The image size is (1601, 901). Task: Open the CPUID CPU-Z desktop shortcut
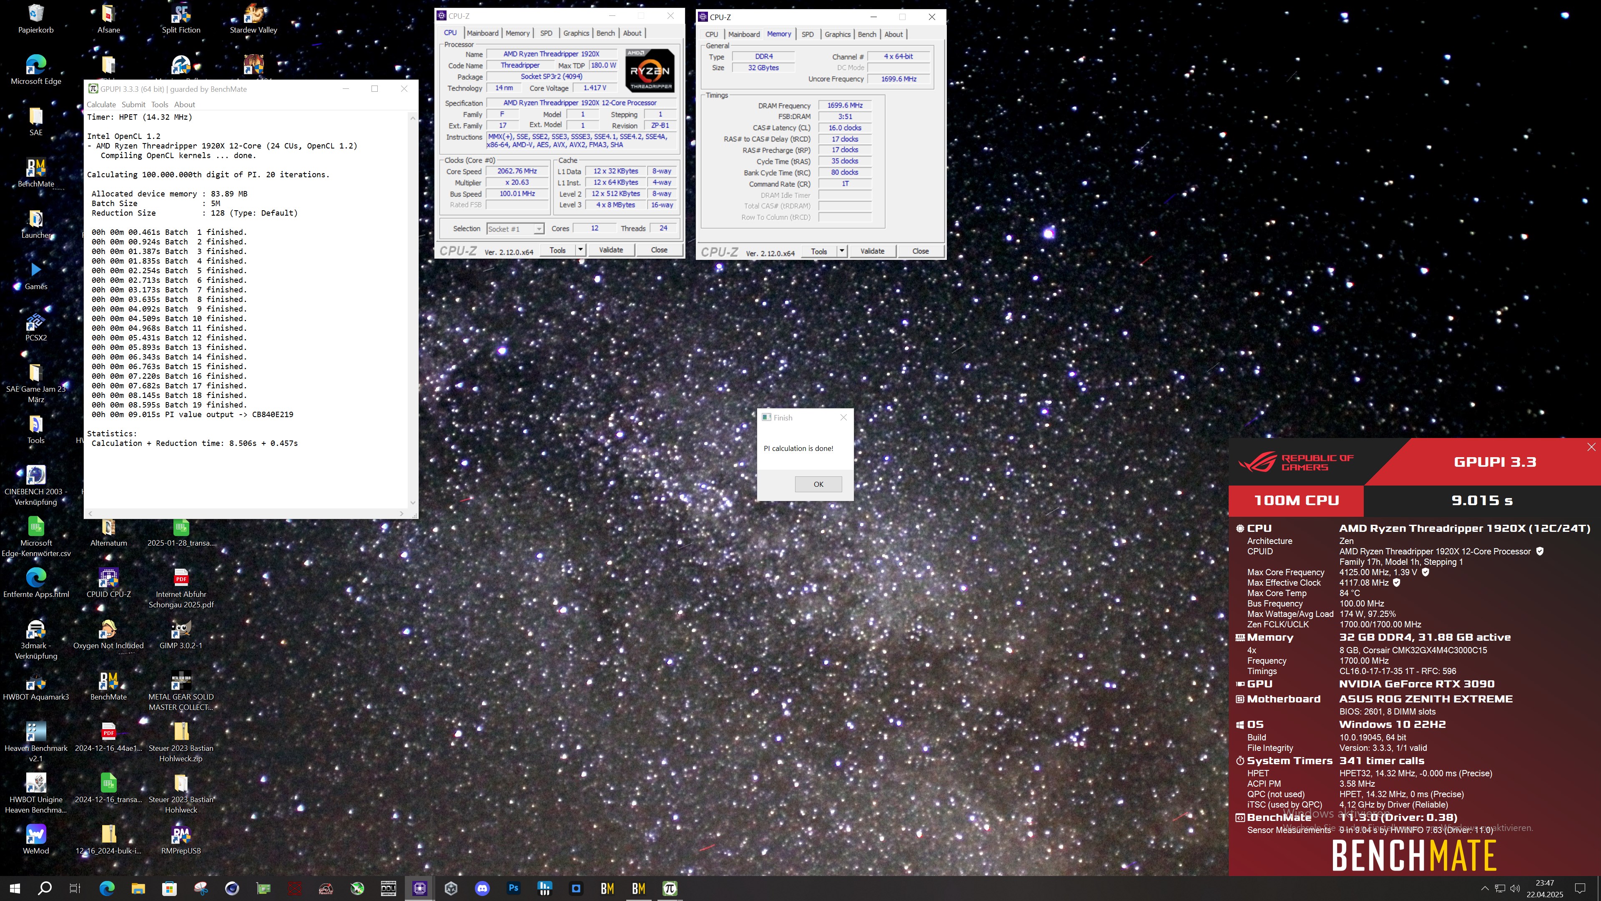coord(109,583)
